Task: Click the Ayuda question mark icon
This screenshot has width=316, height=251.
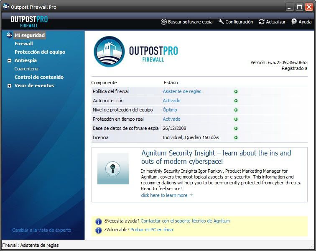Action: (294, 22)
